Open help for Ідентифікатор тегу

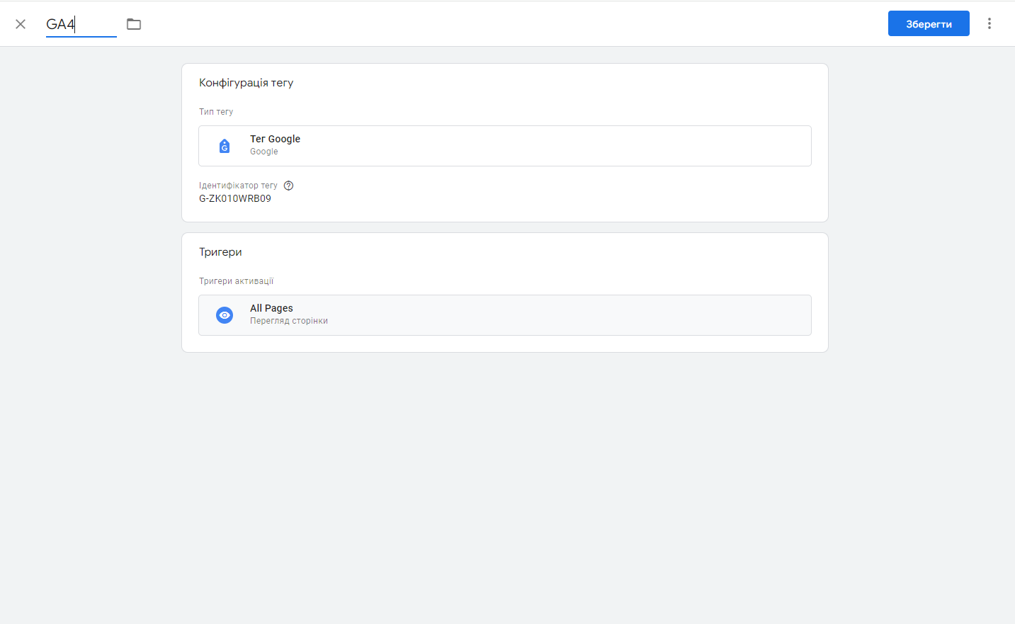tap(288, 186)
